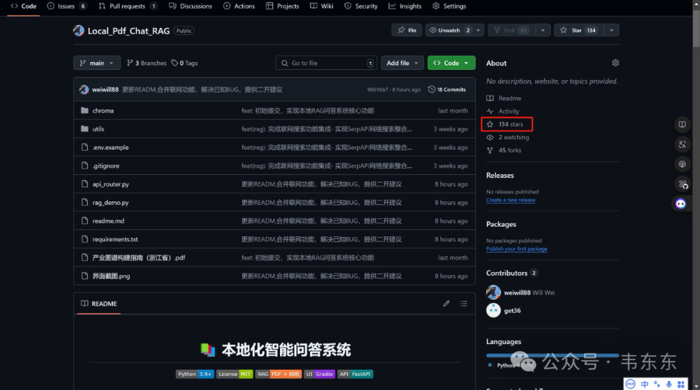The height and width of the screenshot is (390, 700).
Task: View the 134 stars link
Action: pyautogui.click(x=504, y=124)
